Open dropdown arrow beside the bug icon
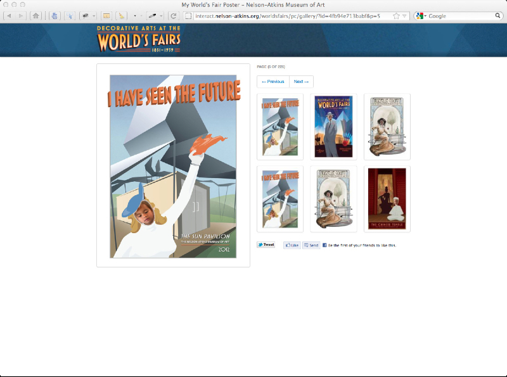This screenshot has height=377, width=507. 94,16
